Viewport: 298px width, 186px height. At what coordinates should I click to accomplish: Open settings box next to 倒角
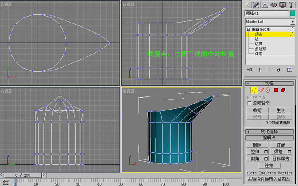click(x=266, y=158)
